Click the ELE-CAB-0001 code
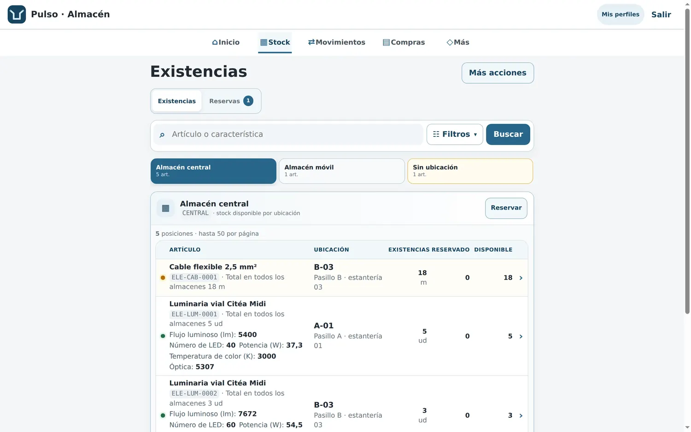691x432 pixels. 194,277
